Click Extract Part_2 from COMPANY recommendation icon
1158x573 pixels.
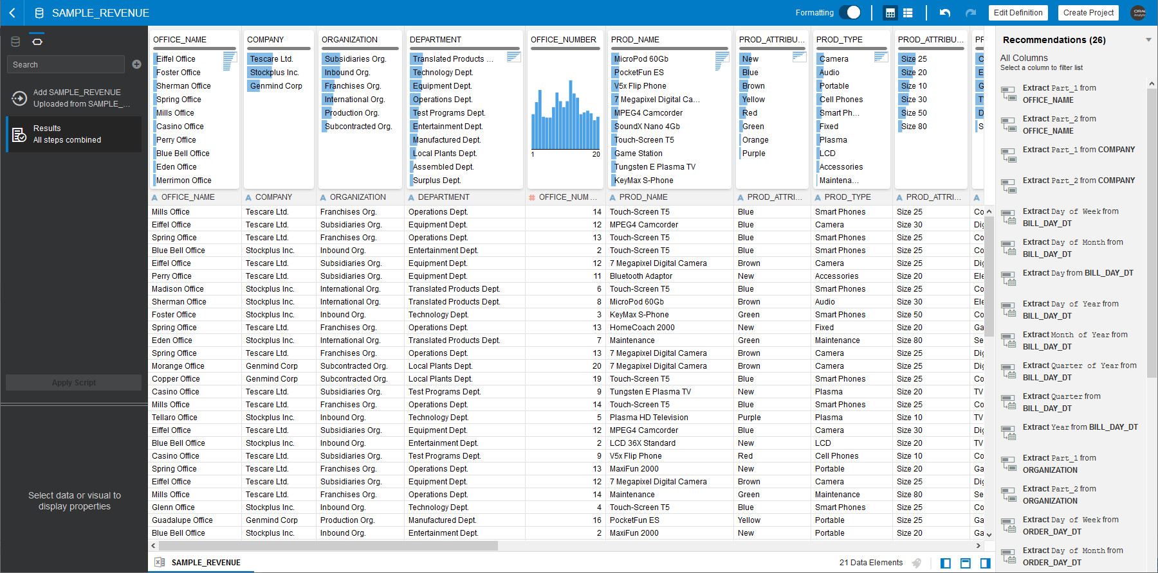(1009, 186)
